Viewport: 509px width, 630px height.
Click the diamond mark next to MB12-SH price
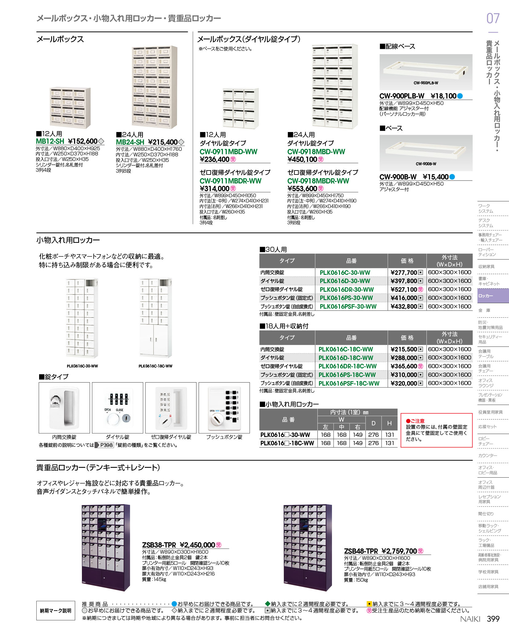pos(101,141)
